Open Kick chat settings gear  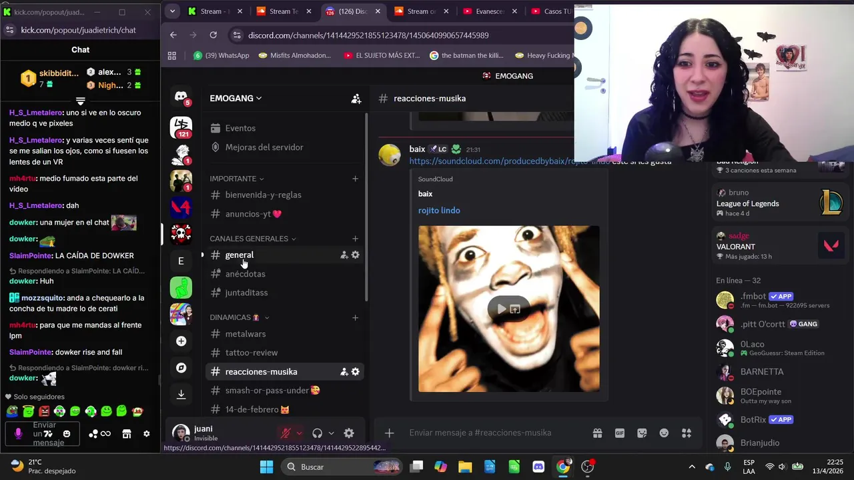click(147, 434)
